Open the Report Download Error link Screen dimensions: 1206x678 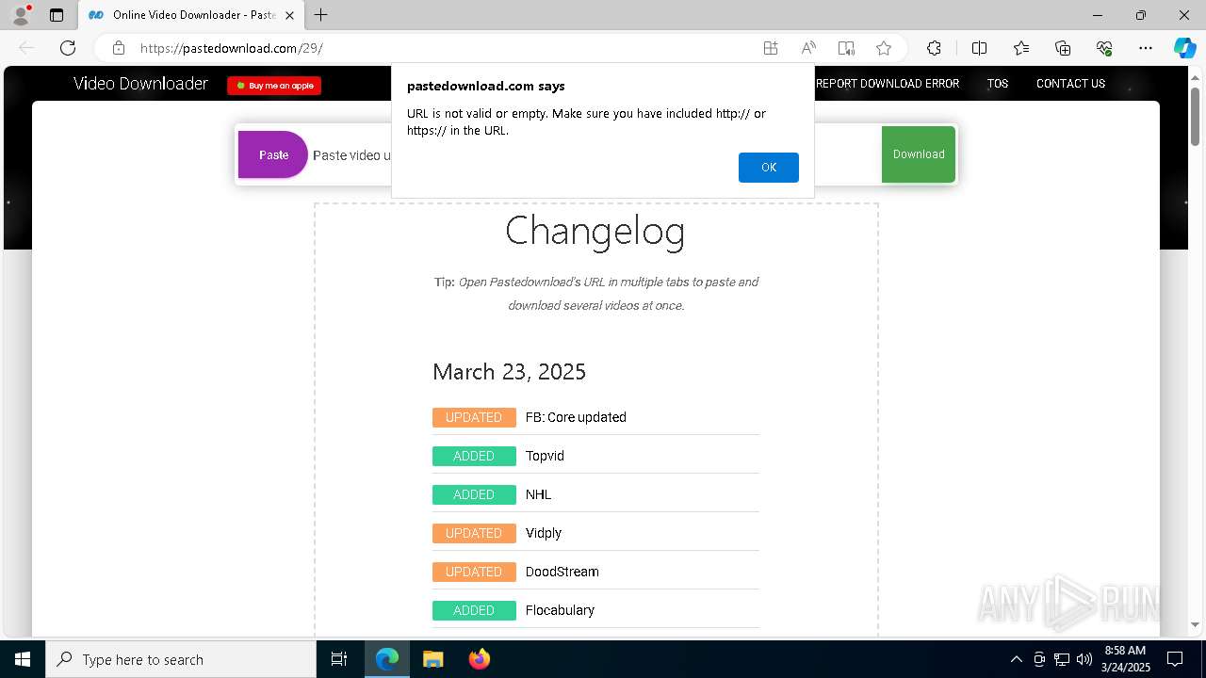coord(888,84)
